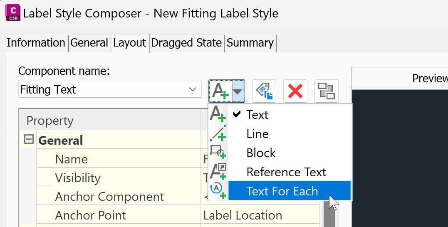Open the component type dropdown arrow
This screenshot has width=448, height=227.
tap(238, 91)
